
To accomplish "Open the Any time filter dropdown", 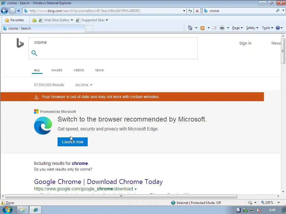I will (84, 85).
